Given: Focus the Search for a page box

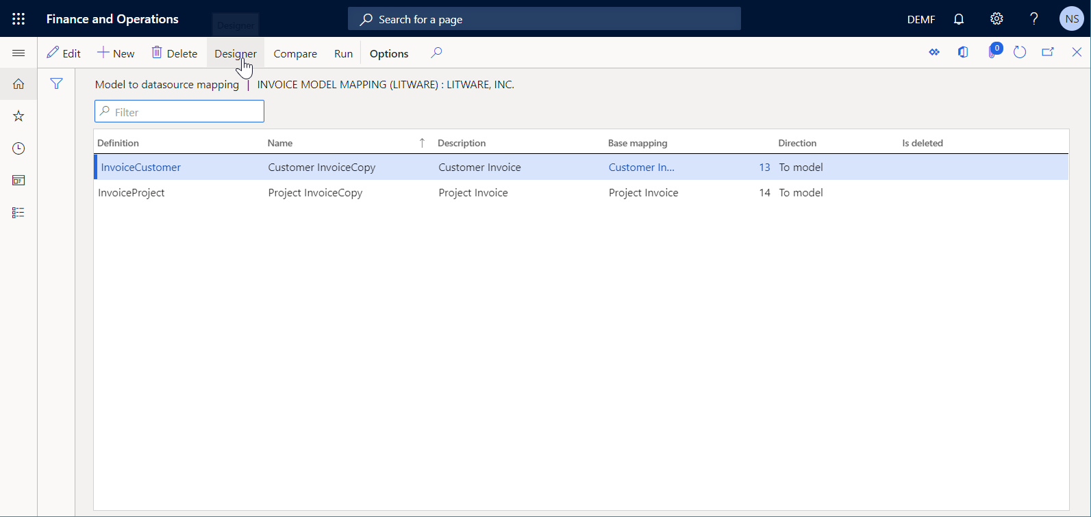Looking at the screenshot, I should [544, 19].
